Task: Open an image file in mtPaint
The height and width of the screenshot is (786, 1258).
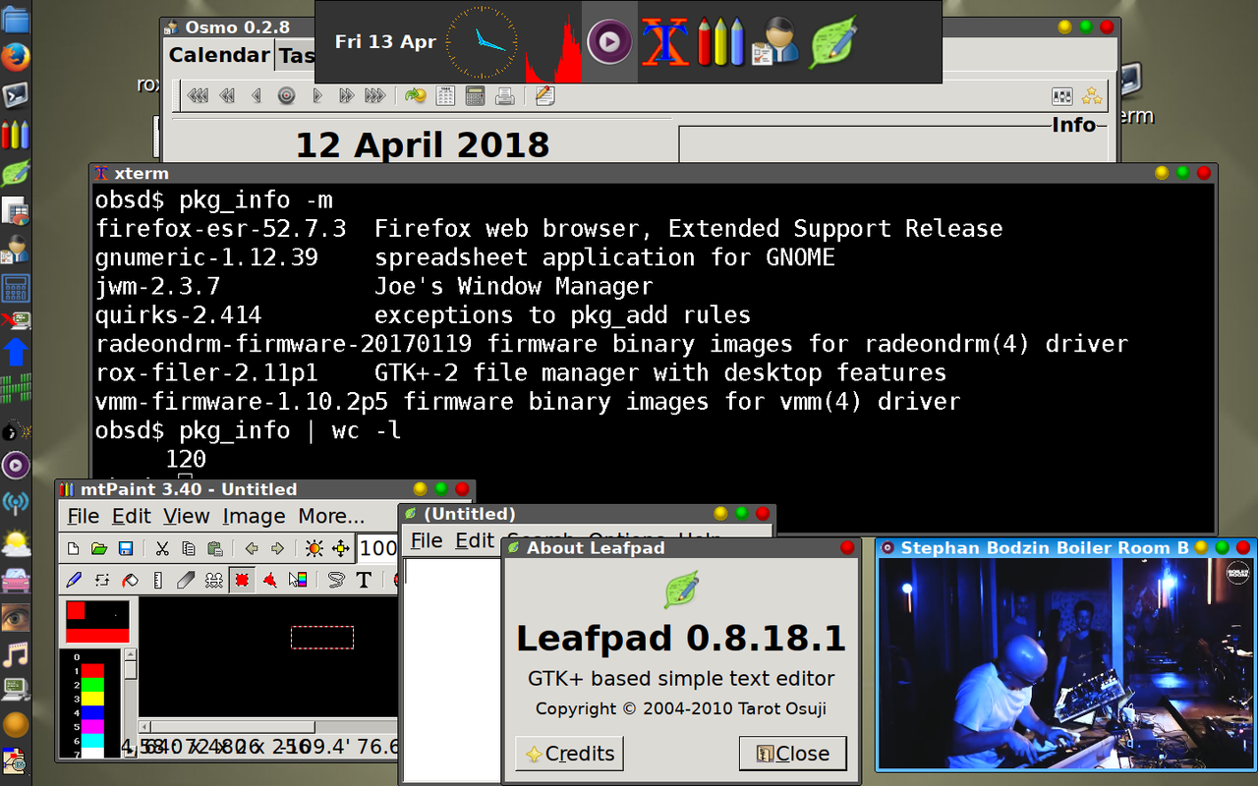Action: [98, 548]
